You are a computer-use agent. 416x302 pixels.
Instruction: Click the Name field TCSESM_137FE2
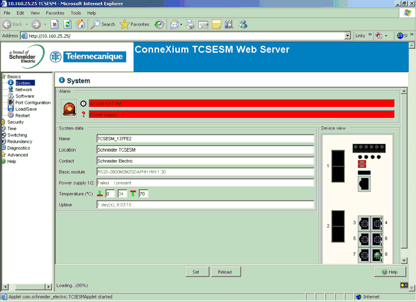pos(205,139)
